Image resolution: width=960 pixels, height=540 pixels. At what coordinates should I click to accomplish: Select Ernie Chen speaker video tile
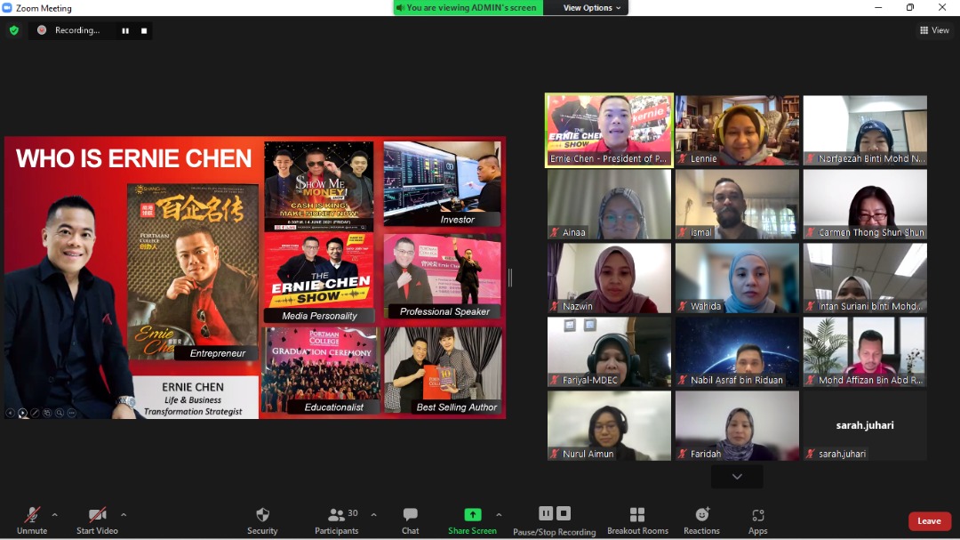609,130
